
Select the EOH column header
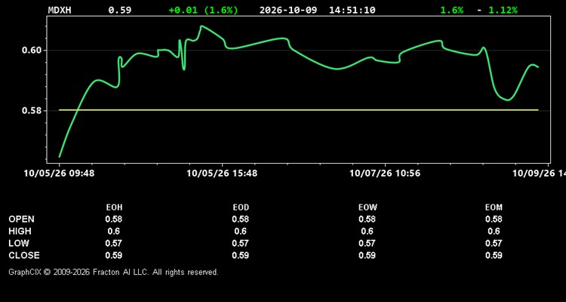(114, 208)
